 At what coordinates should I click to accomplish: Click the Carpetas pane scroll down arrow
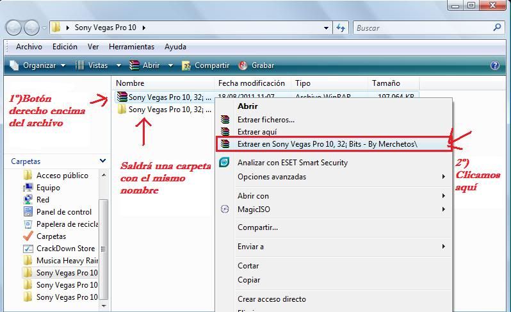pos(104,306)
